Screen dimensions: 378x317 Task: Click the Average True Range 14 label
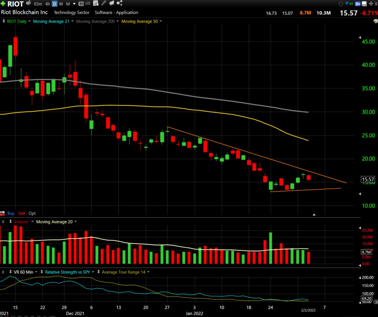123,272
